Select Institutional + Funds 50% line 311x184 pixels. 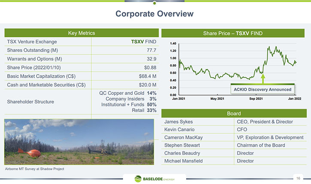coord(129,105)
